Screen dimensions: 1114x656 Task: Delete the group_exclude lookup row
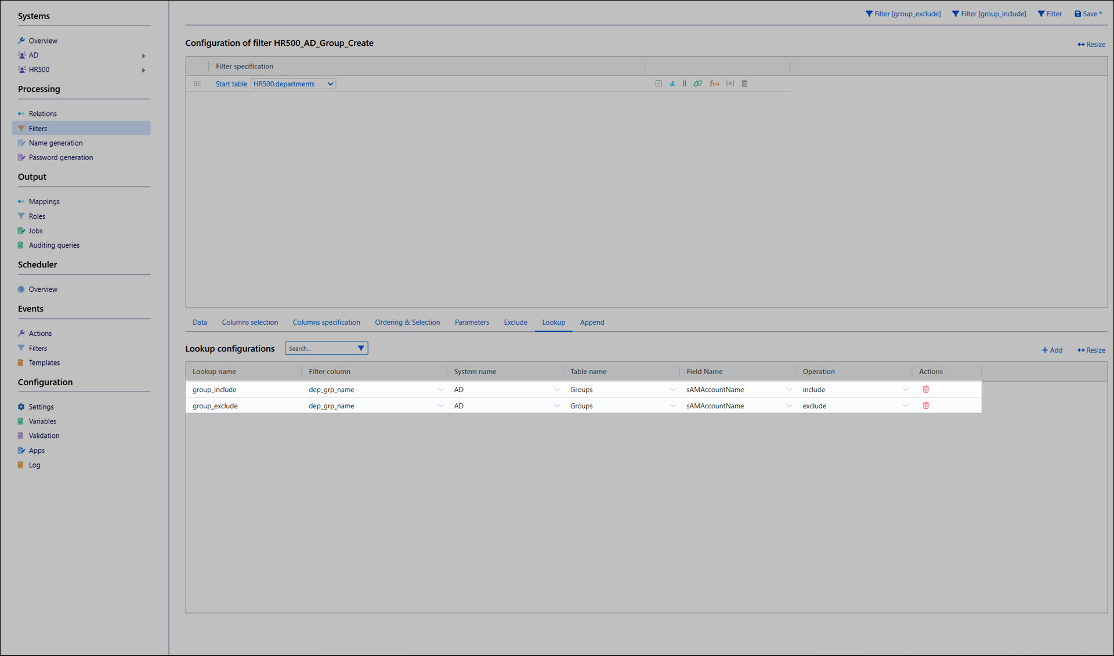[x=925, y=405]
